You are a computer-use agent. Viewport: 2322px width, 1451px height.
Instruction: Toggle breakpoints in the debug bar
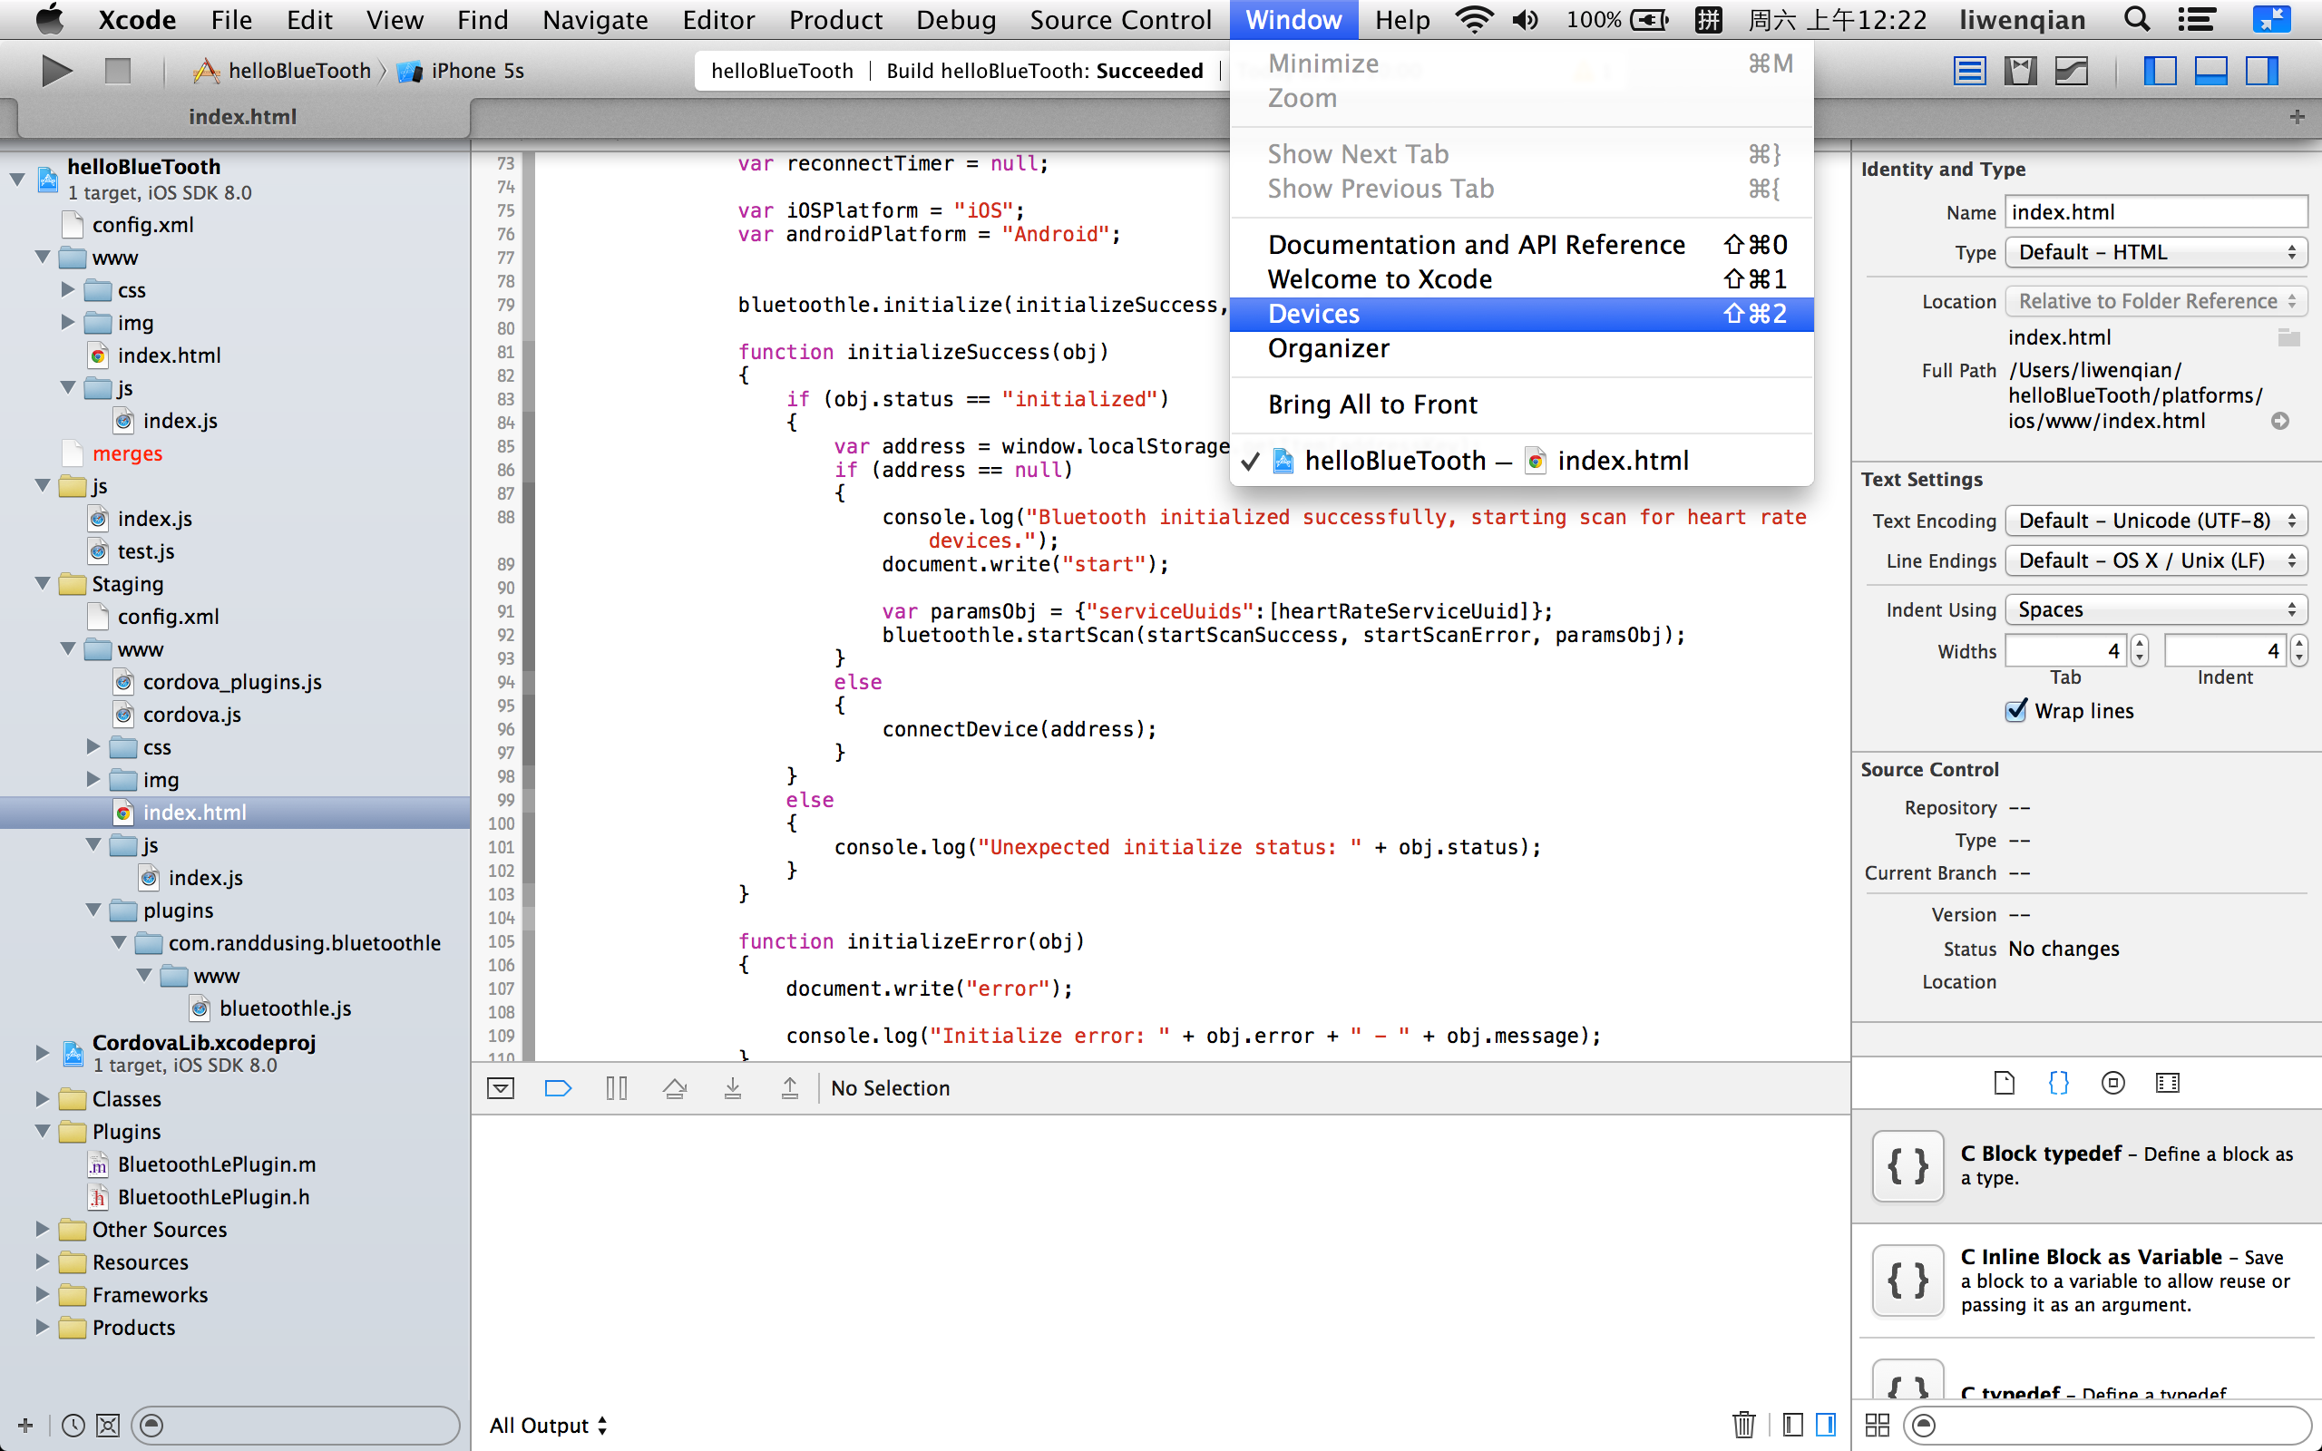[x=558, y=1087]
